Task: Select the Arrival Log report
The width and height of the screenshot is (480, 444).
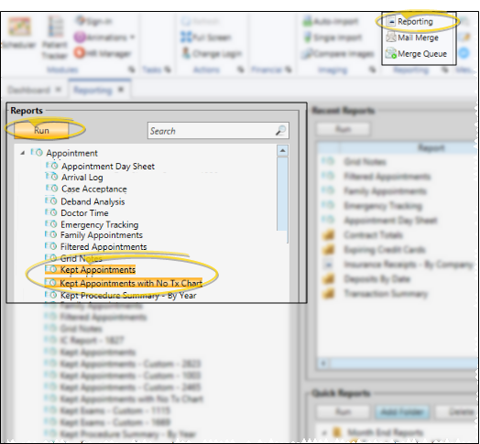Action: 82,178
